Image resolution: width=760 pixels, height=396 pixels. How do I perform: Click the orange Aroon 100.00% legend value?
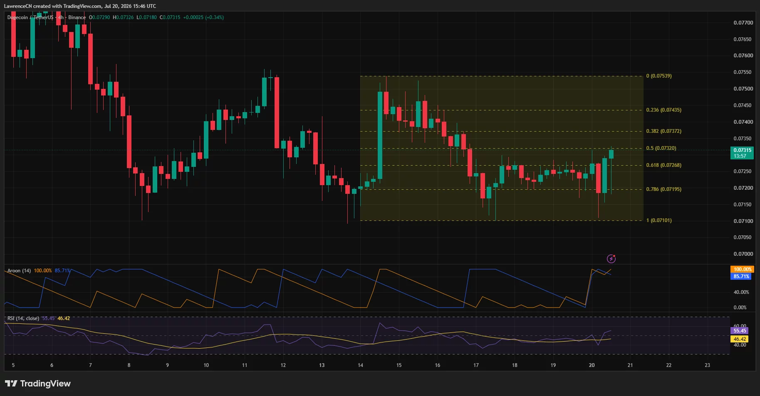pos(43,271)
